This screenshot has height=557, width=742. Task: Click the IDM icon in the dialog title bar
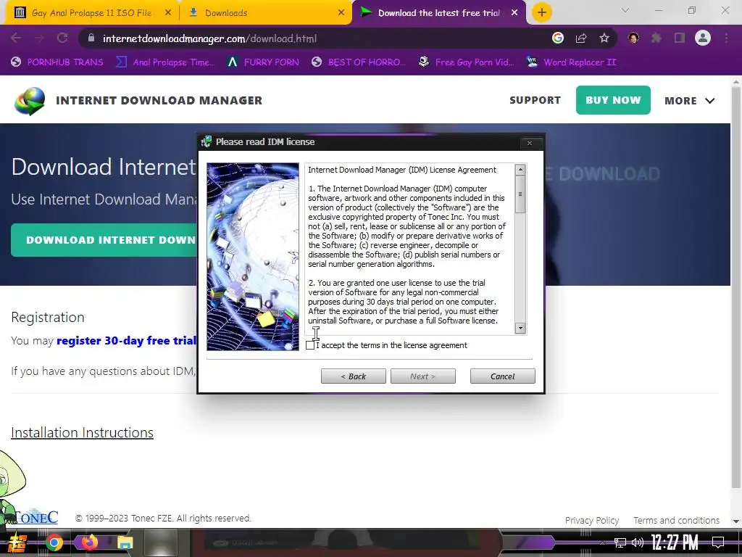tap(206, 141)
